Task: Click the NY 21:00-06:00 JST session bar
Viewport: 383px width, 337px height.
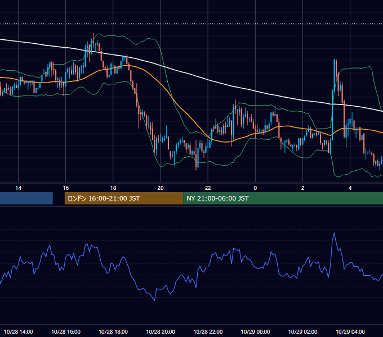Action: point(283,198)
